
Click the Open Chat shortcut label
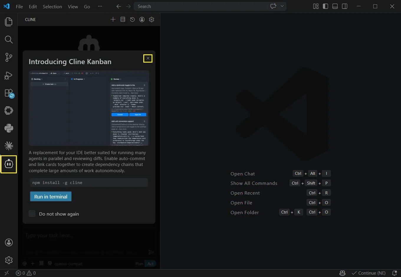(243, 174)
